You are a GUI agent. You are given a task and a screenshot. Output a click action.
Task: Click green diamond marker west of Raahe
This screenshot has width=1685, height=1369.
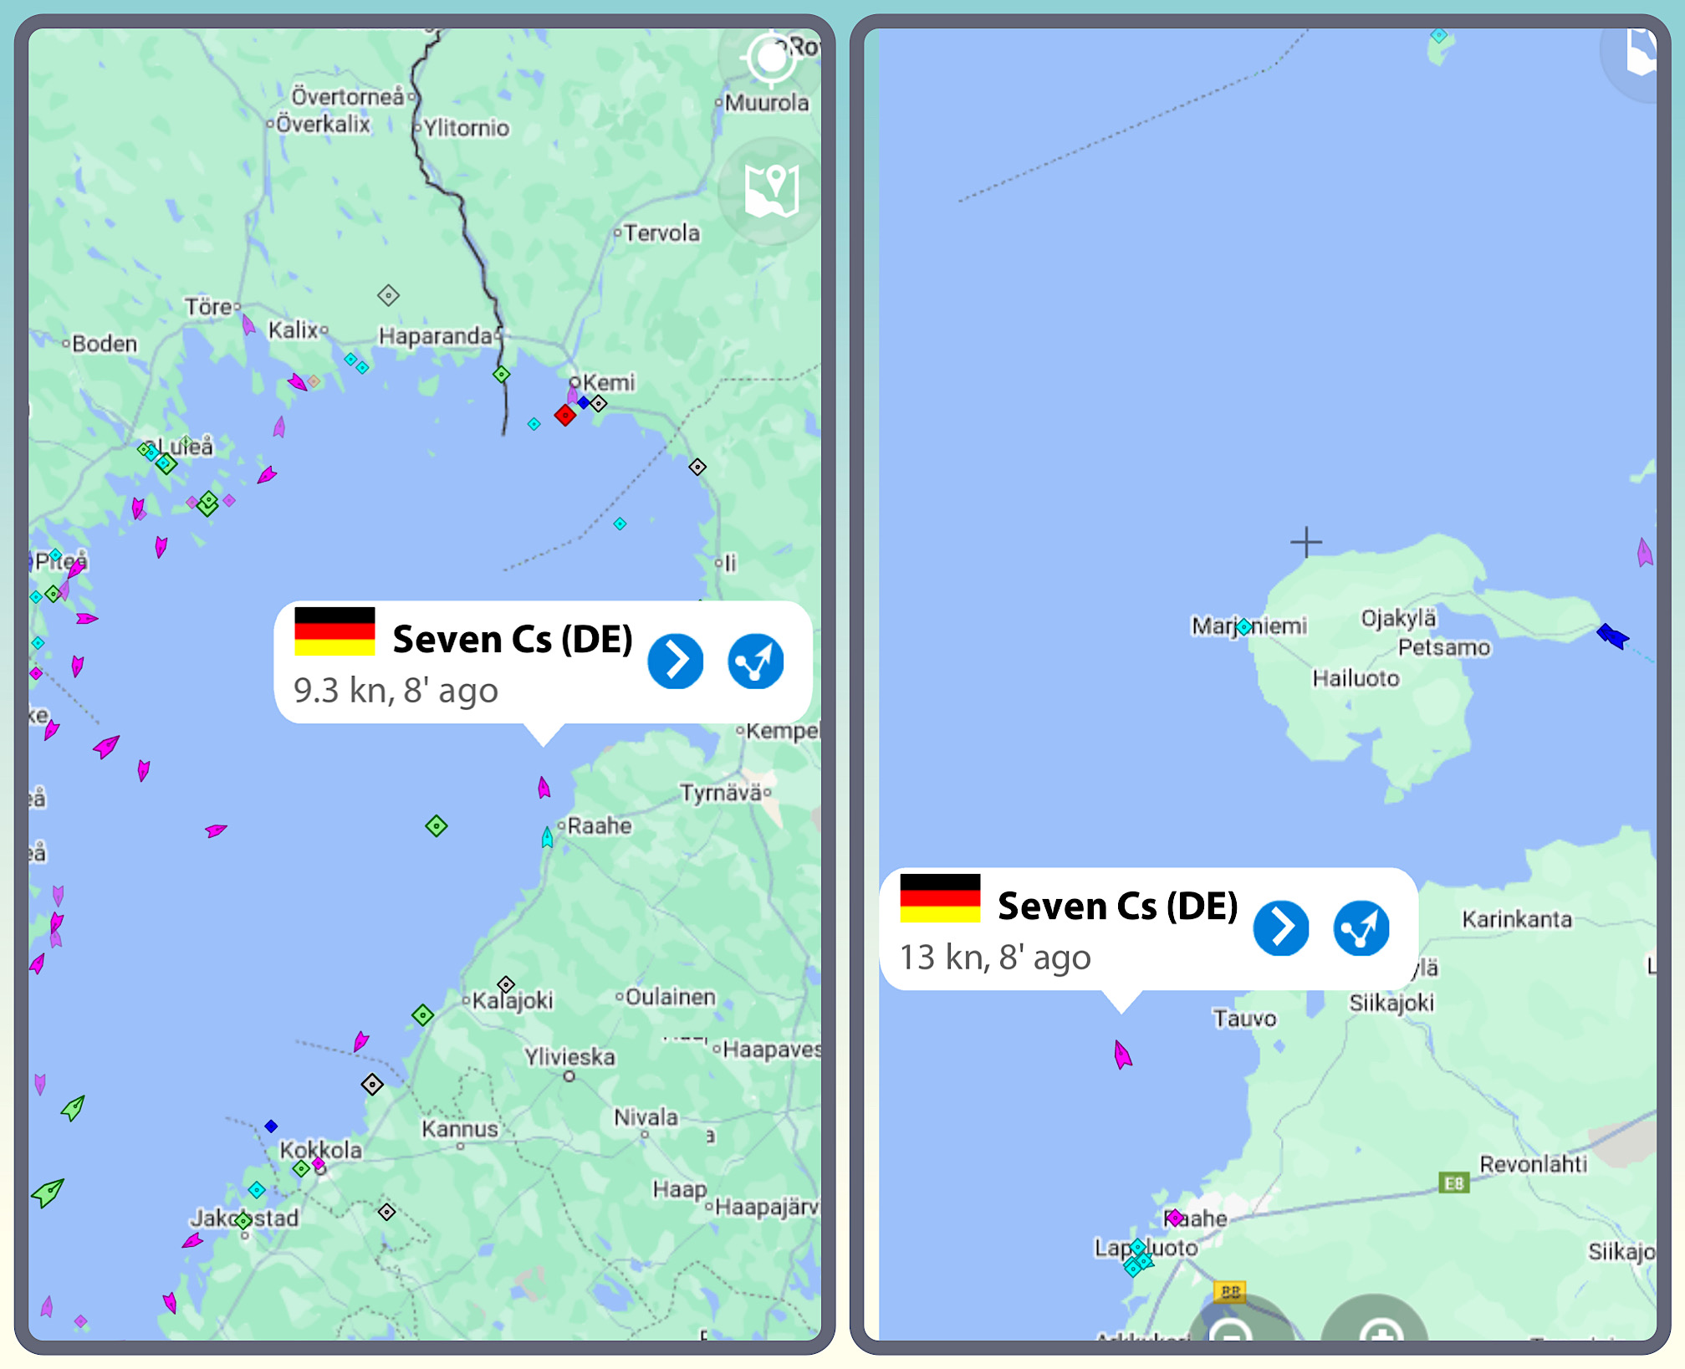click(x=436, y=826)
